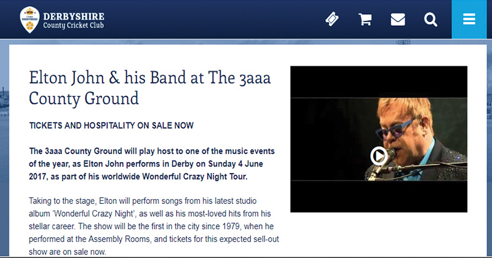Click the Derbyshire crest logo badge
Screen dimensions: 492x258
click(x=30, y=20)
